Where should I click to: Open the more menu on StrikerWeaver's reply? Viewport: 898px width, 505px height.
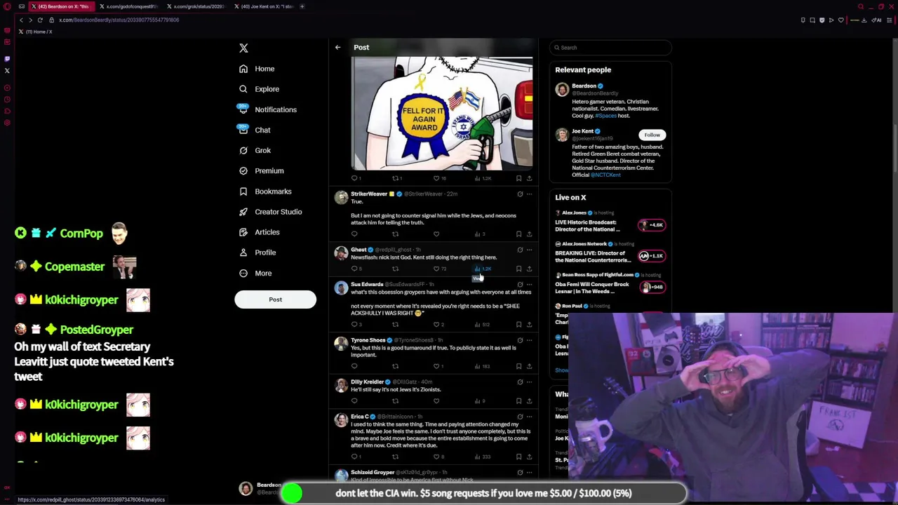point(530,194)
